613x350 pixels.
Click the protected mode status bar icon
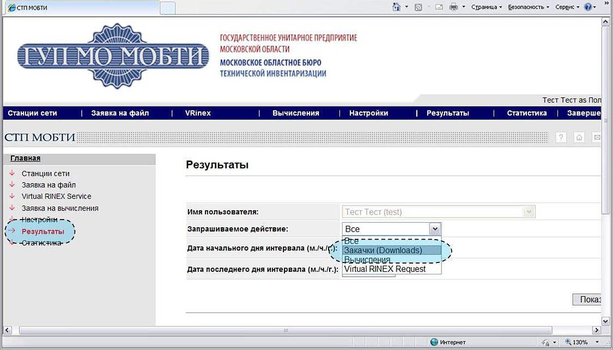(546, 342)
